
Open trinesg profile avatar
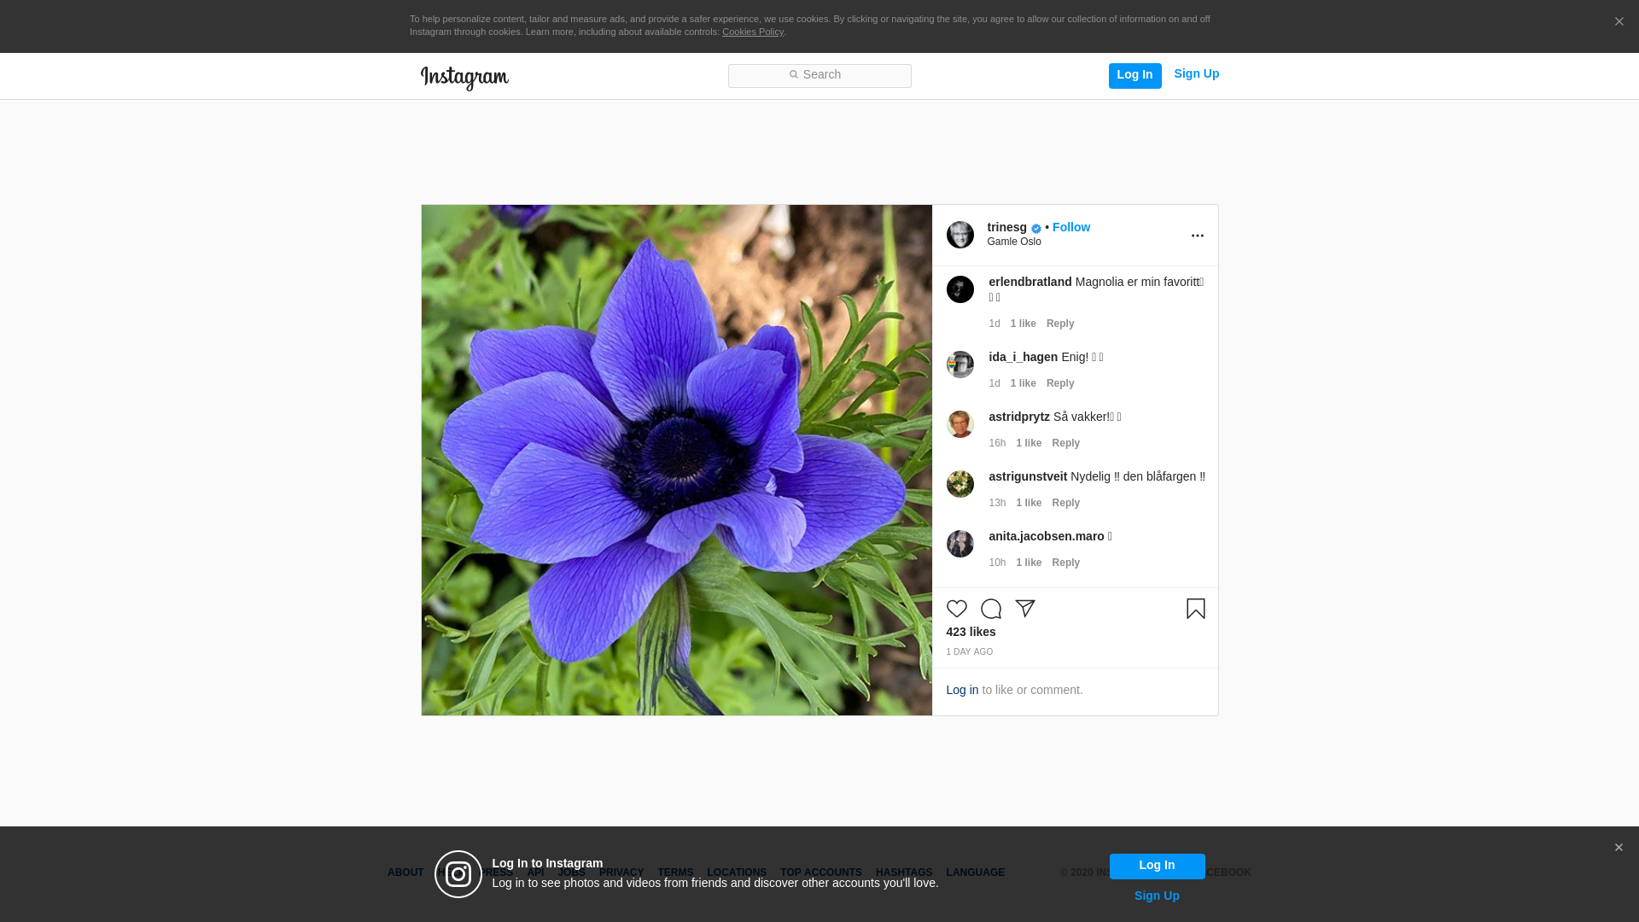point(959,235)
